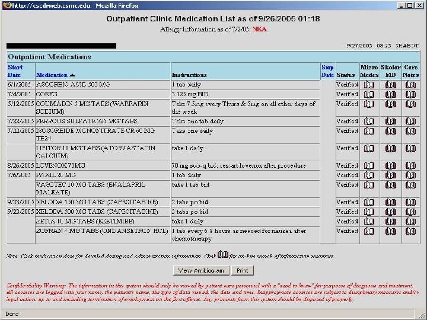Viewport: 427px width, 320px height.
Task: Click the start date 8/26/2005
Action: (21, 165)
